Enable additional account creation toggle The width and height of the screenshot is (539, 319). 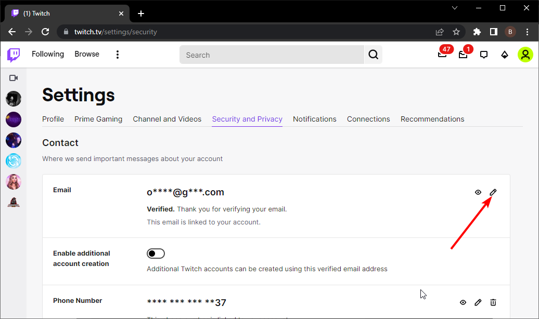coord(156,254)
